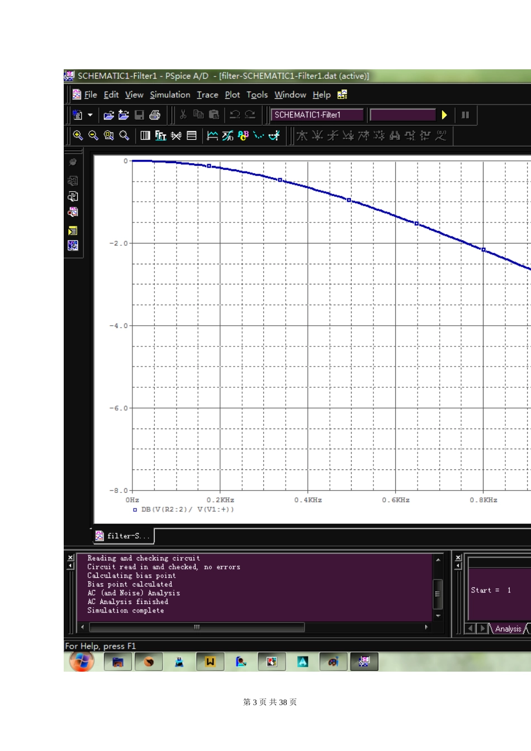Viewport: 531px width, 751px height.
Task: Click the Zoom In magnifier icon
Action: point(78,135)
